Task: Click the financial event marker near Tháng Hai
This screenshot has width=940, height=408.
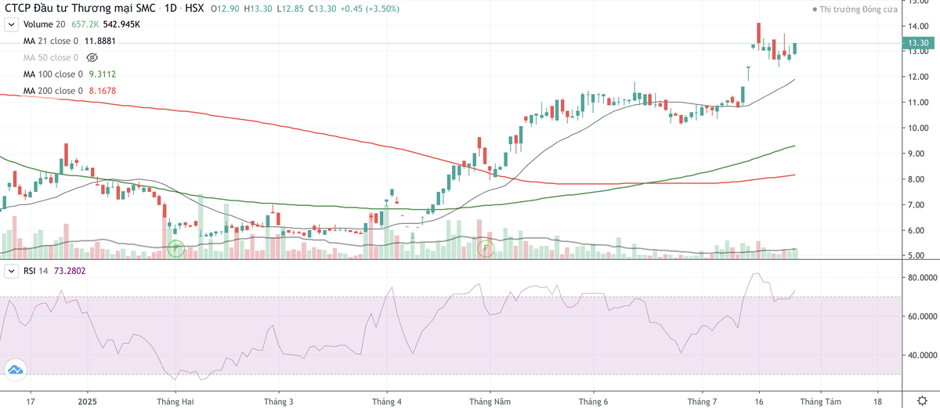Action: pos(177,249)
